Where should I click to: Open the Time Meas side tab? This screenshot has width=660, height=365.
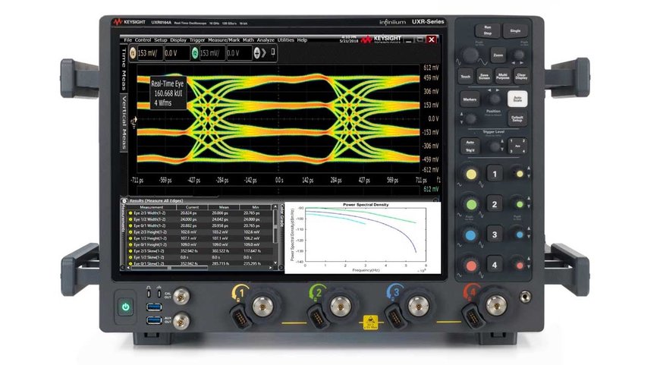pyautogui.click(x=124, y=68)
